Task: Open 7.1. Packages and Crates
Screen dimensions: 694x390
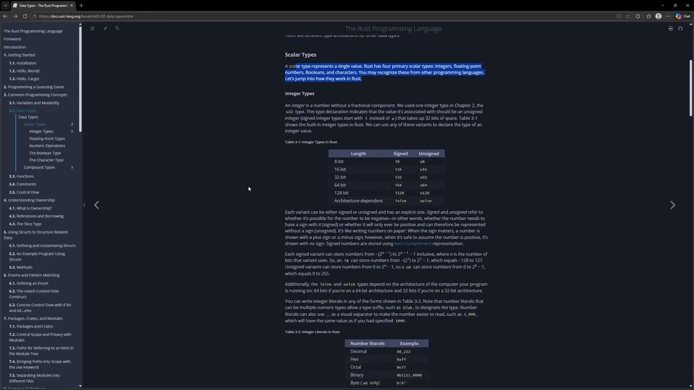Action: pyautogui.click(x=31, y=326)
